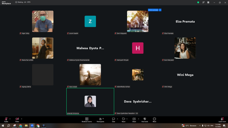The height and width of the screenshot is (128, 228).
Task: Open the 32°C Berawan weather widget
Action: [x=189, y=126]
